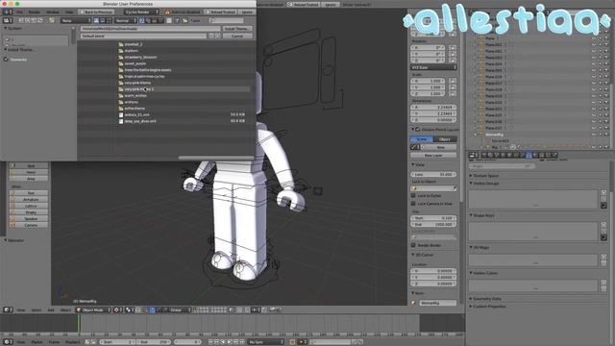The width and height of the screenshot is (615, 346).
Task: Open the Select menu in 3D viewport header
Action: [x=37, y=309]
